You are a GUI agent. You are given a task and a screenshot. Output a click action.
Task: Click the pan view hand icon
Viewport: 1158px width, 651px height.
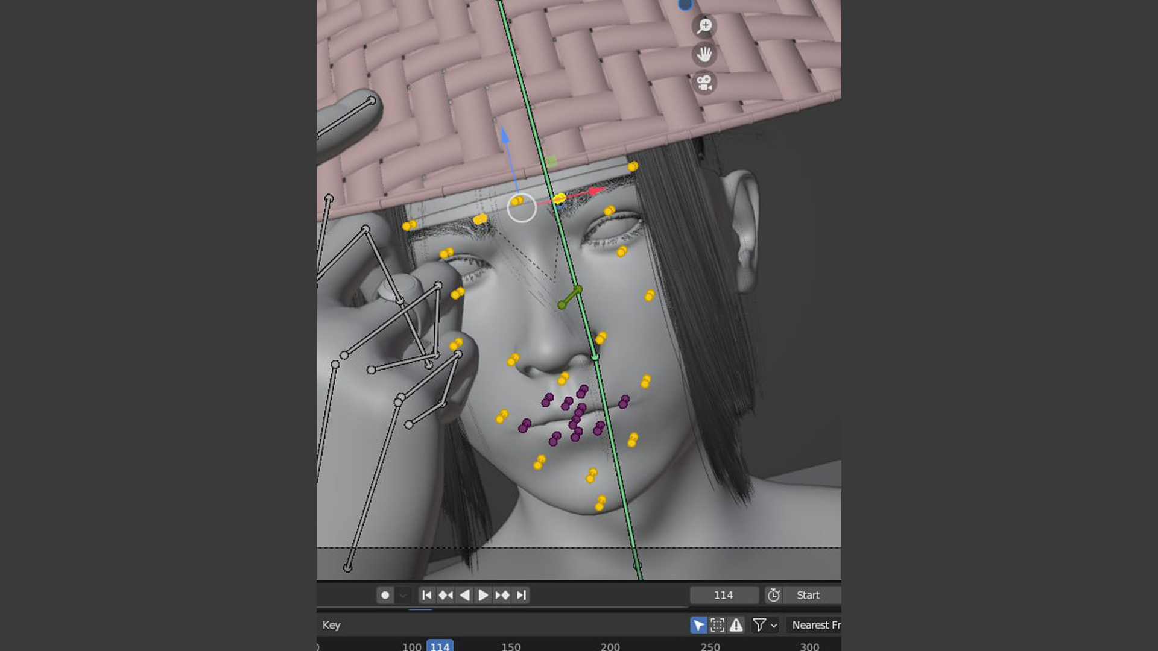704,54
